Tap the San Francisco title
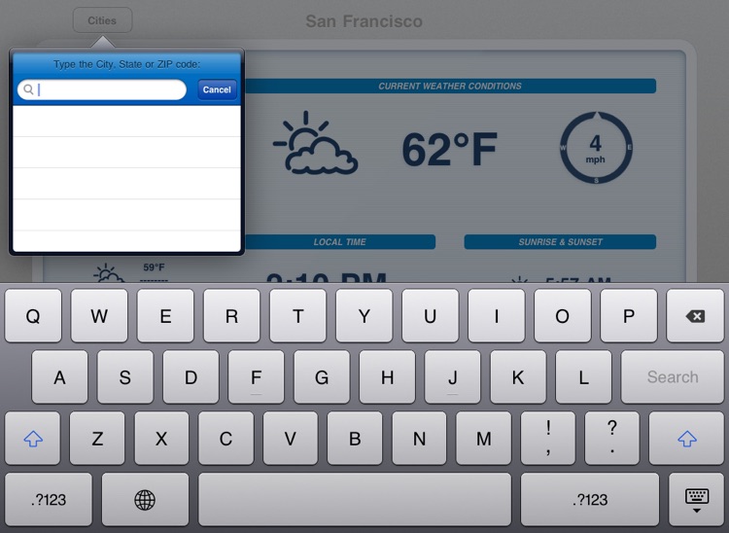 pyautogui.click(x=364, y=21)
